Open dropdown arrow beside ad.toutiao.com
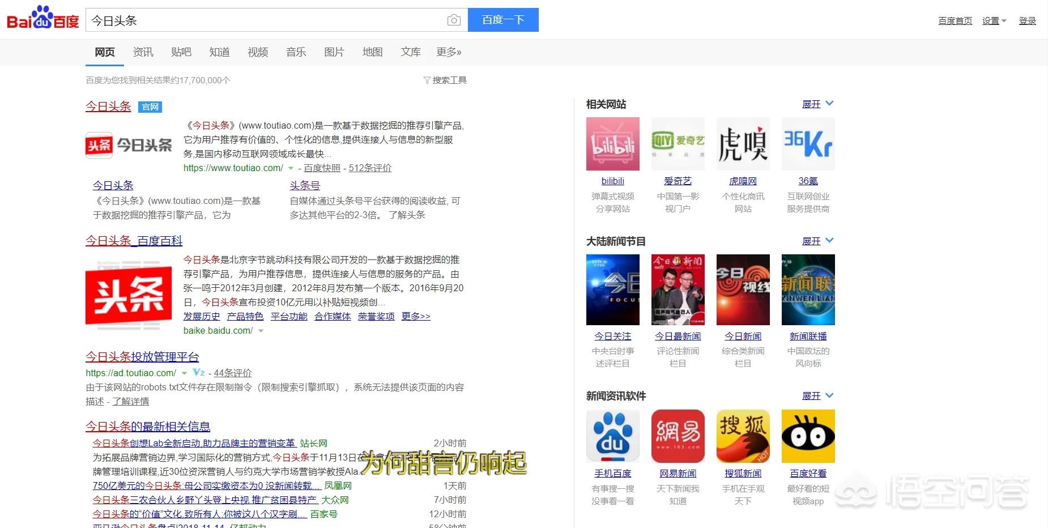The image size is (1048, 528). click(x=184, y=373)
